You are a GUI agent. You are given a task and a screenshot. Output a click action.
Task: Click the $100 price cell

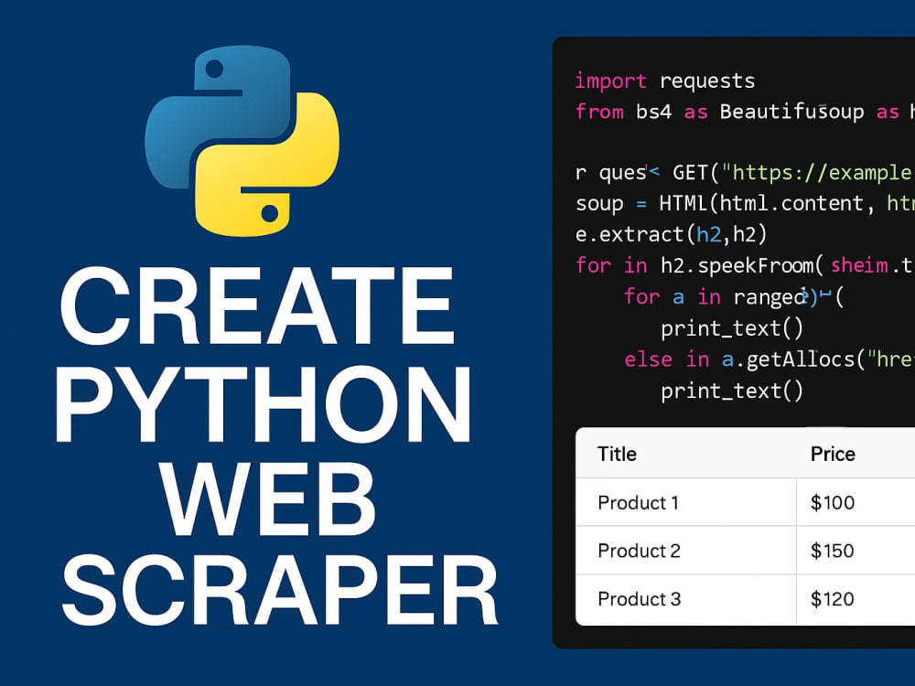(x=856, y=502)
